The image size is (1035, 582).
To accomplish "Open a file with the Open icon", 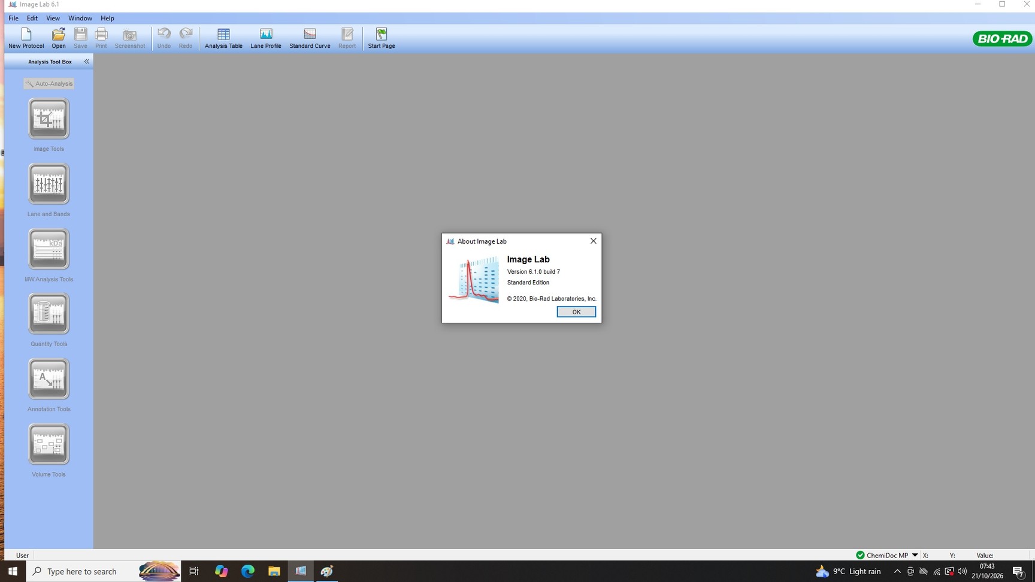I will [59, 38].
